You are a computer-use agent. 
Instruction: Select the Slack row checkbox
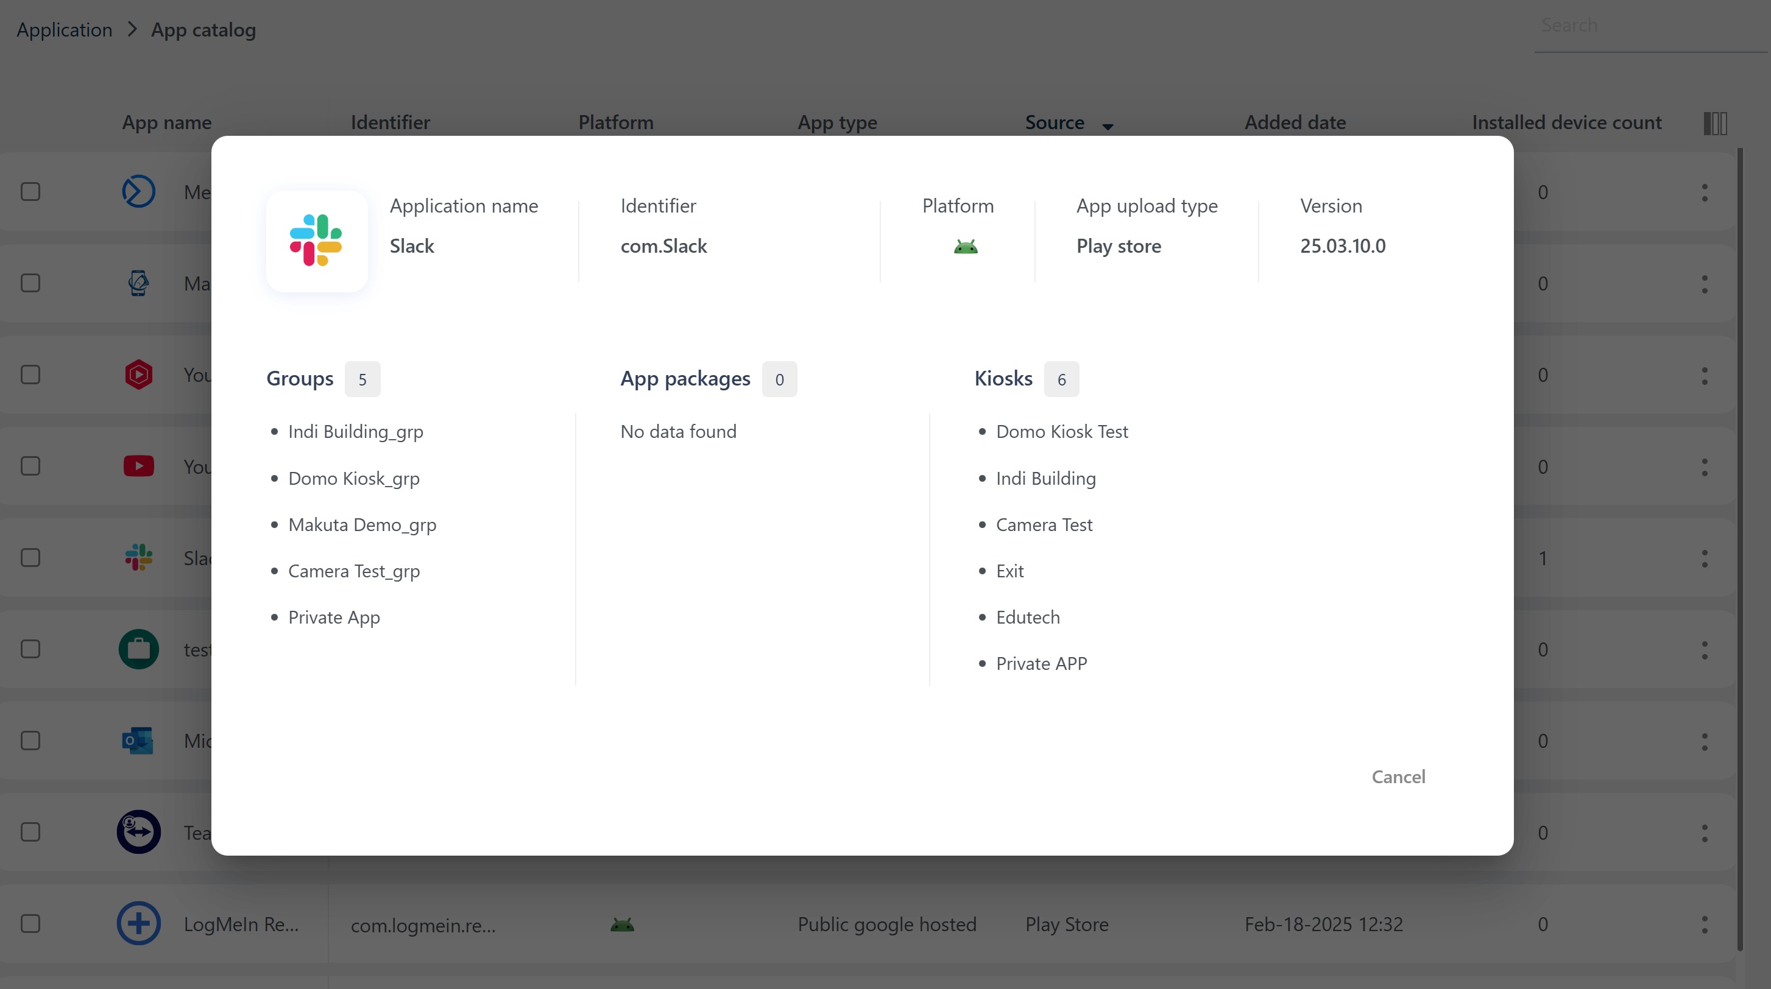30,557
